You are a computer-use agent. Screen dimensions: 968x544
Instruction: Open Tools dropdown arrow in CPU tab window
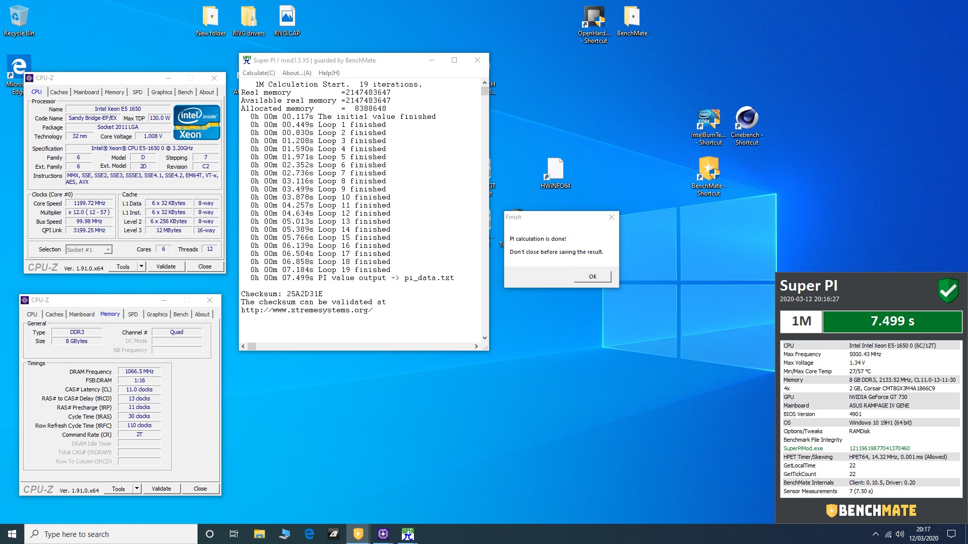point(141,266)
